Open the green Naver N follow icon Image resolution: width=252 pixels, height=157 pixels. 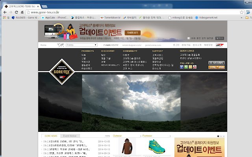point(186,67)
